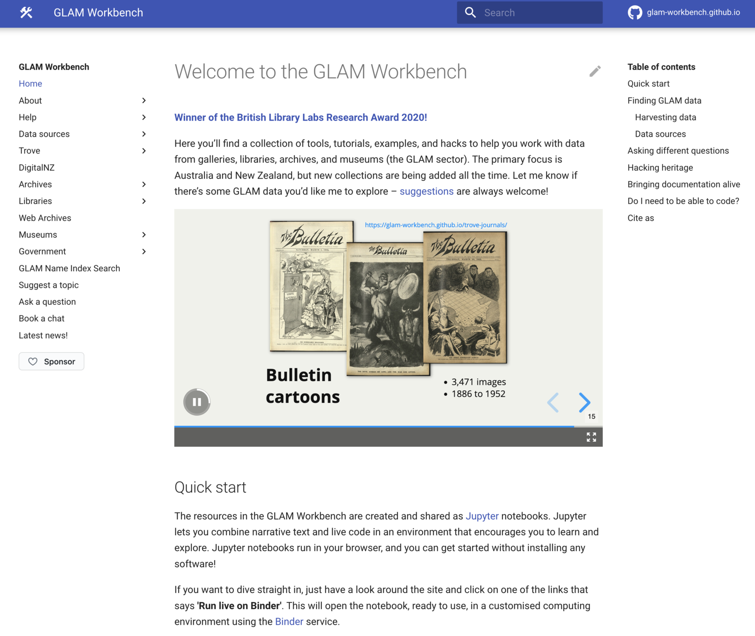Click the GLAM Workbench tools logo icon
Screen dimensions: 755x636
[x=26, y=13]
